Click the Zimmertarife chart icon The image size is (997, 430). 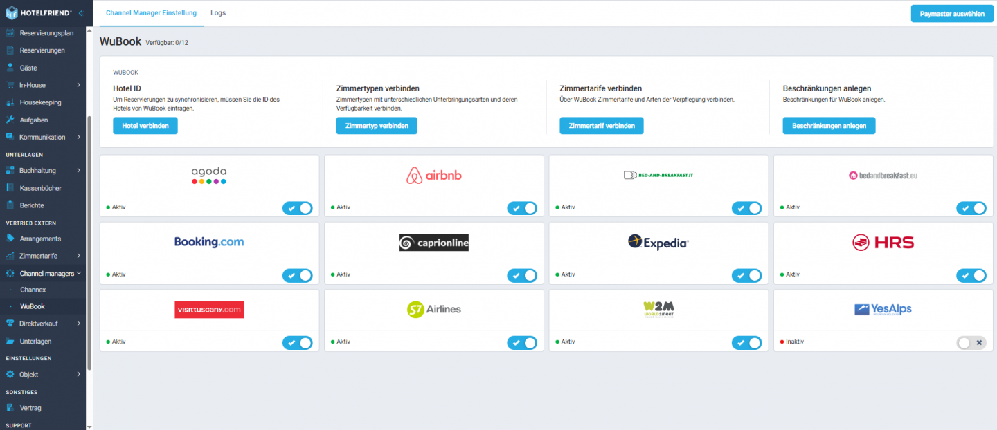[10, 256]
